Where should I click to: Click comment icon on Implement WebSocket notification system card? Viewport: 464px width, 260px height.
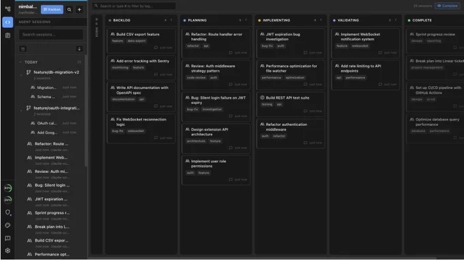pos(380,52)
